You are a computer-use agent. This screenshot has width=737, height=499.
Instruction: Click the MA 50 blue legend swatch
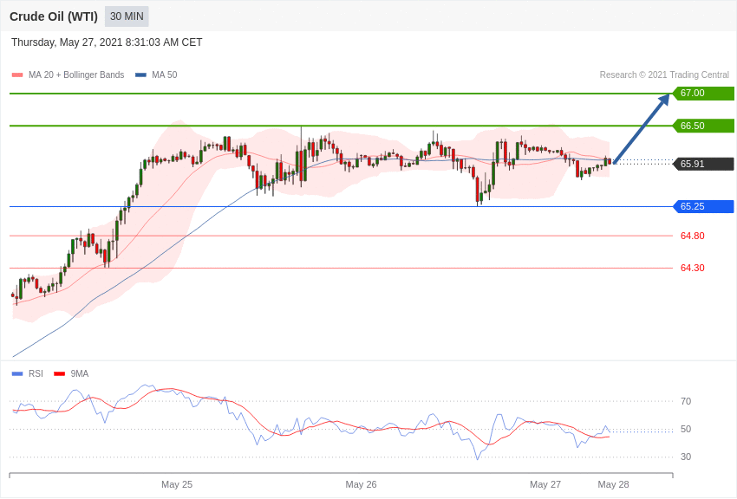click(x=140, y=75)
